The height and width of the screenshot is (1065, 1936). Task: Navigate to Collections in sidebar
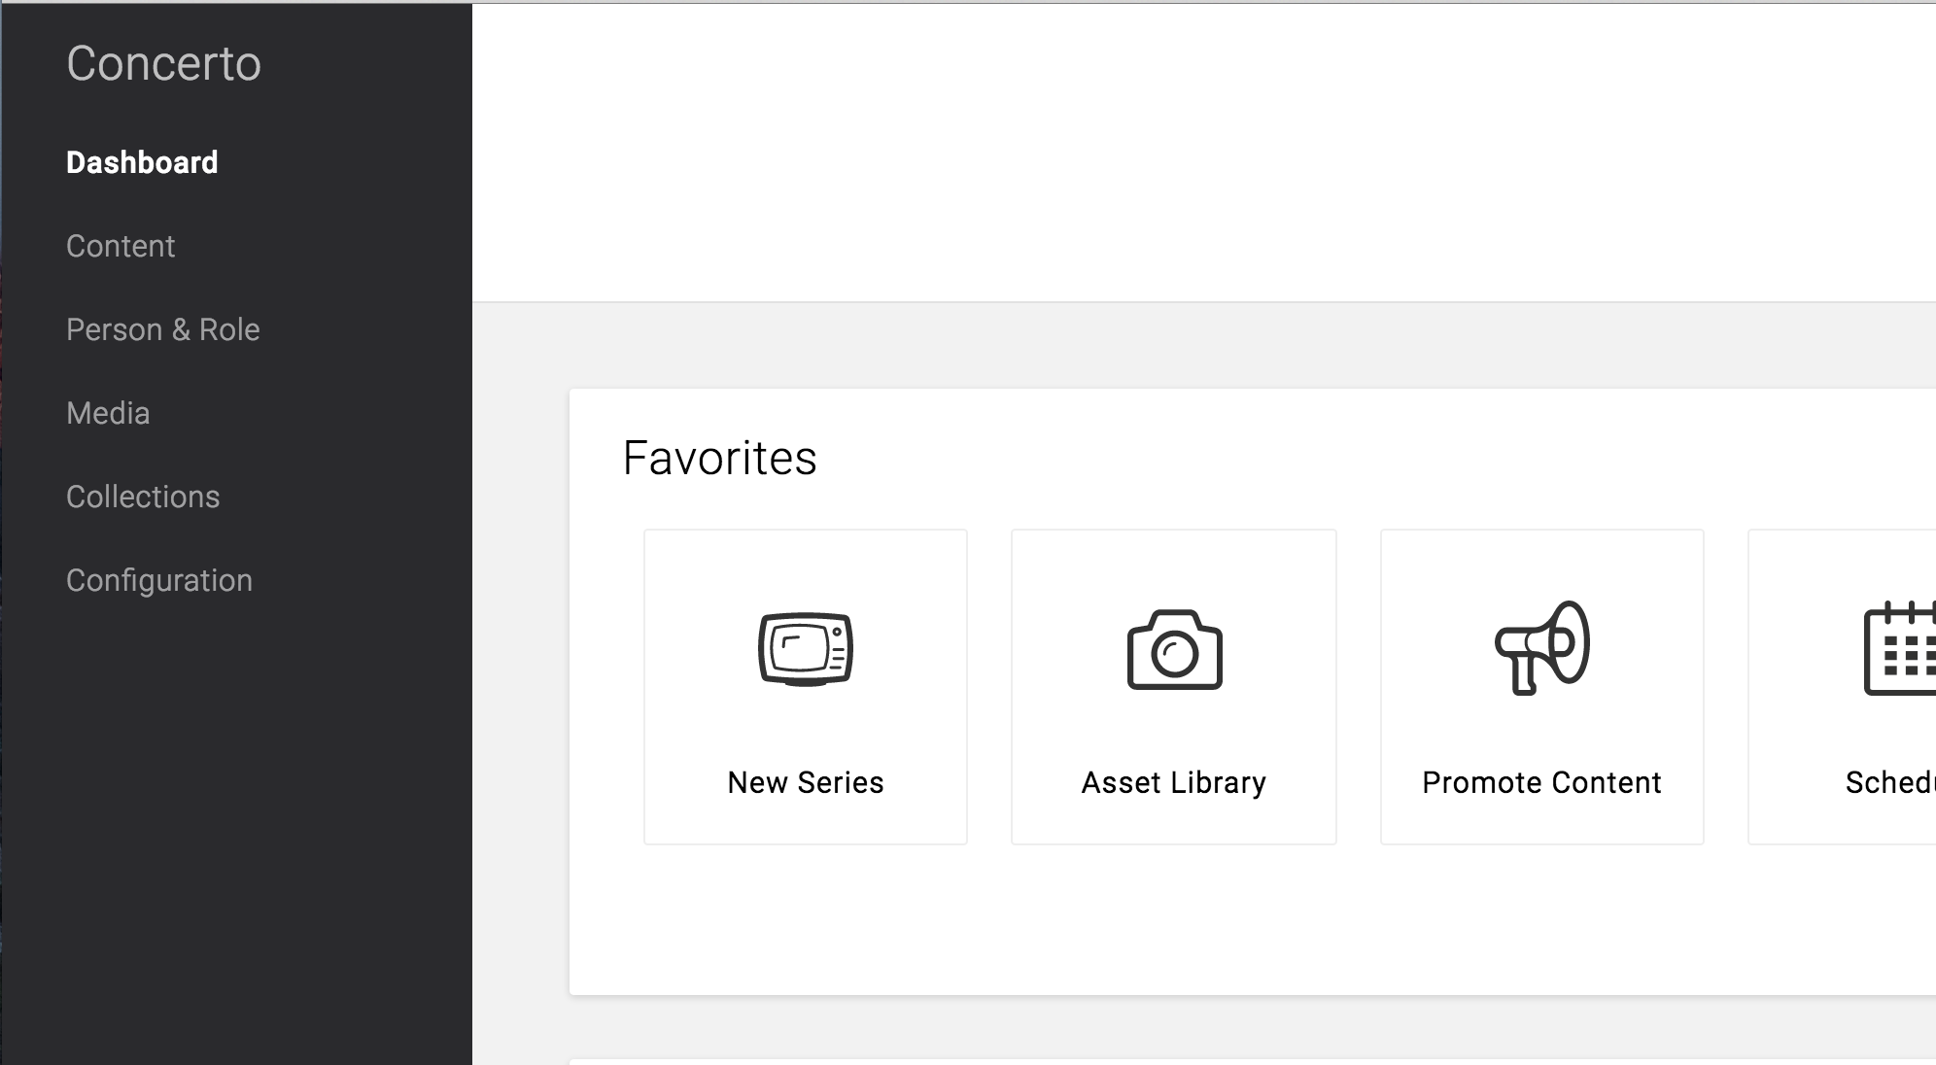(143, 497)
